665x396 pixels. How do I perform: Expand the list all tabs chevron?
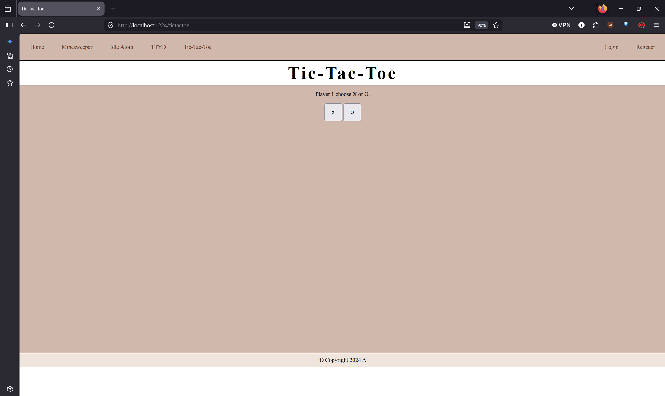(571, 9)
